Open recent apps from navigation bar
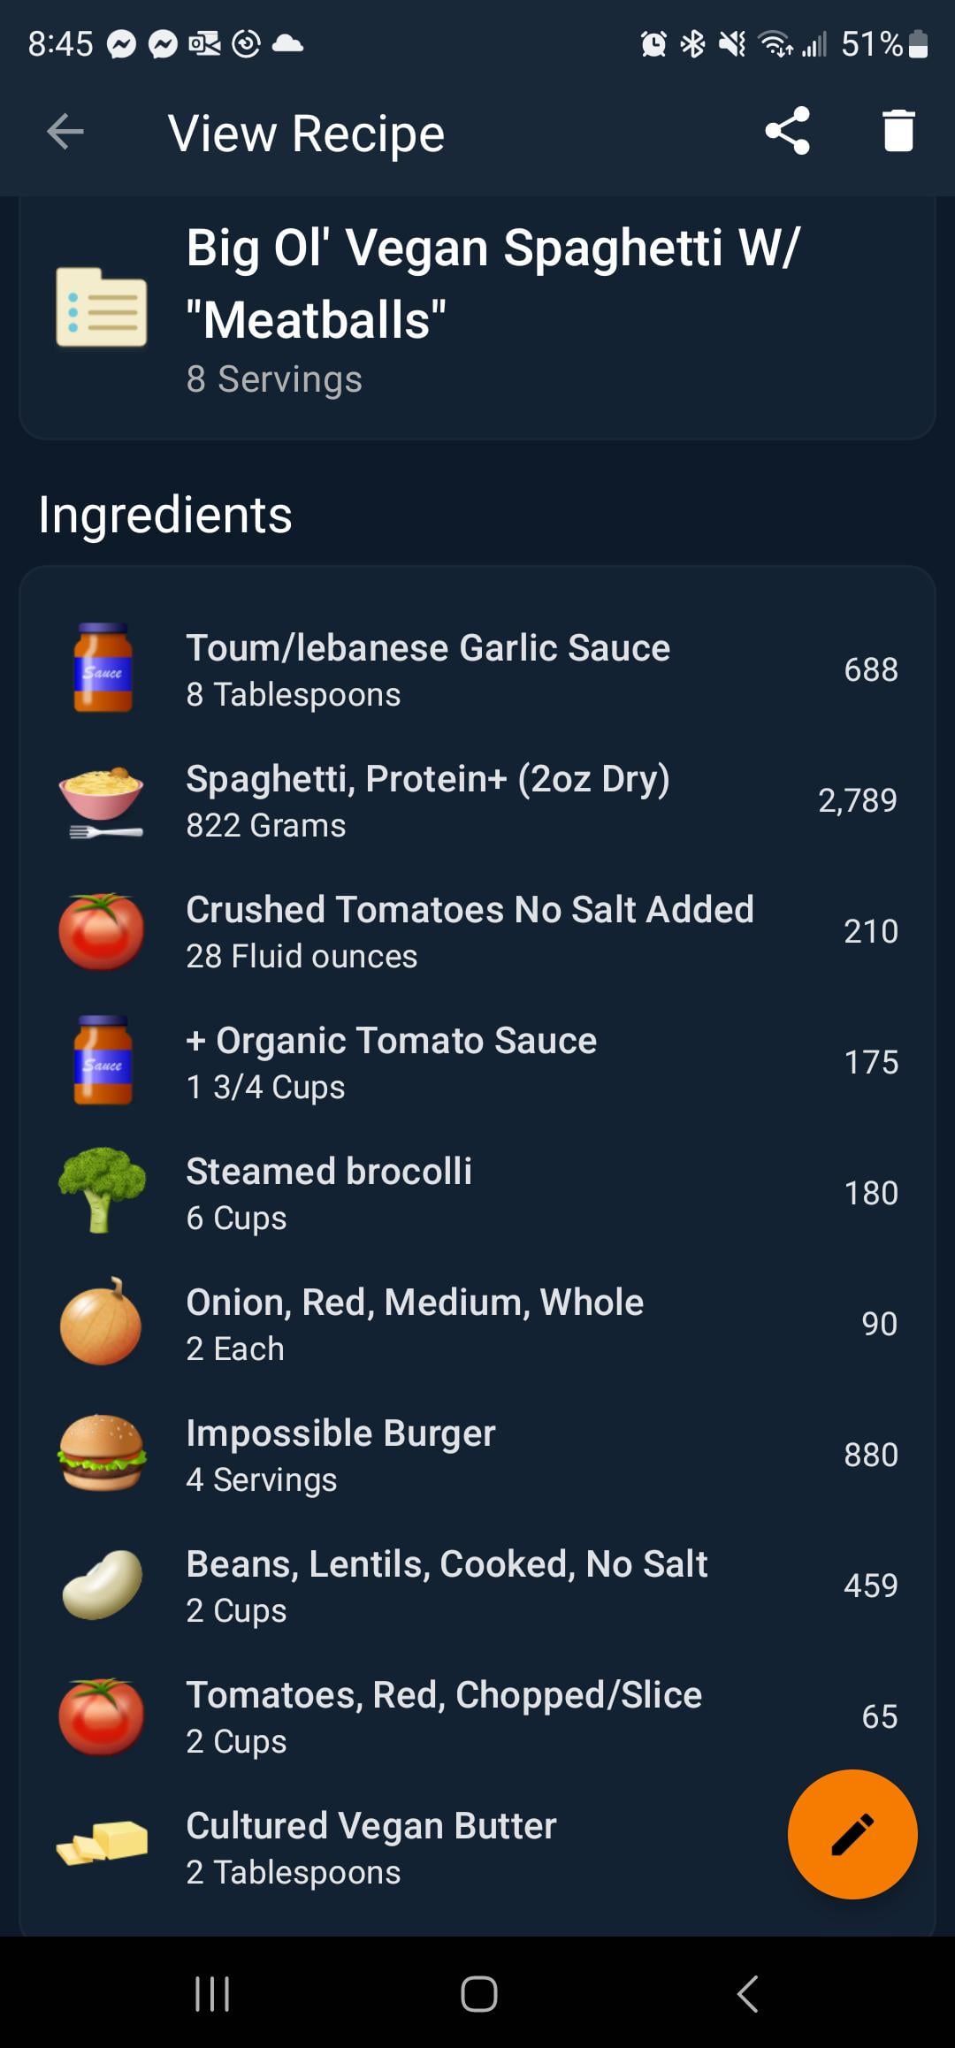 [212, 1994]
